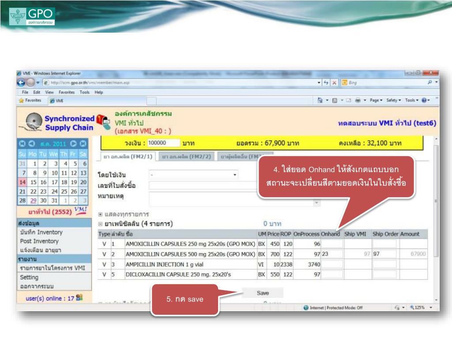Select calendar date 14
452x339 pixels.
23,182
